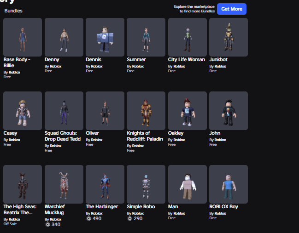Click the Simple Robo title link
Viewport: 299px width, 233px height.
(x=141, y=206)
